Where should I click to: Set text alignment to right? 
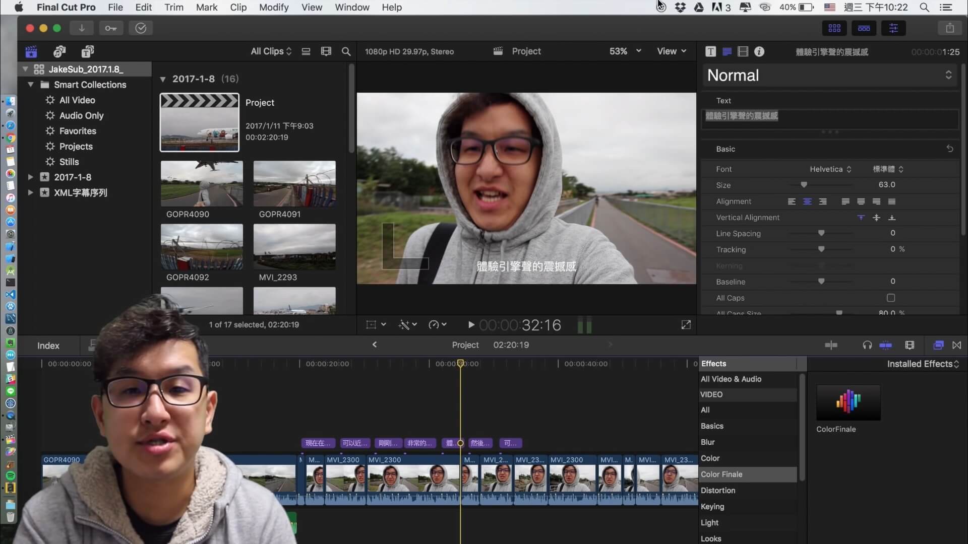(823, 201)
